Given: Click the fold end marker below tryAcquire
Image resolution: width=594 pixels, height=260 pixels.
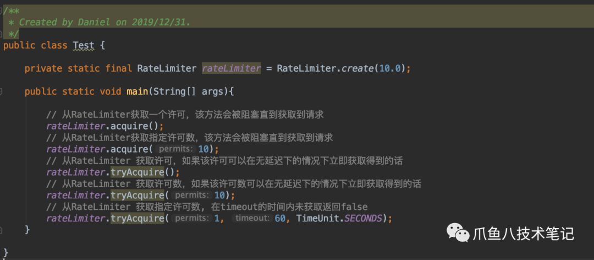Looking at the screenshot, I should [2, 229].
